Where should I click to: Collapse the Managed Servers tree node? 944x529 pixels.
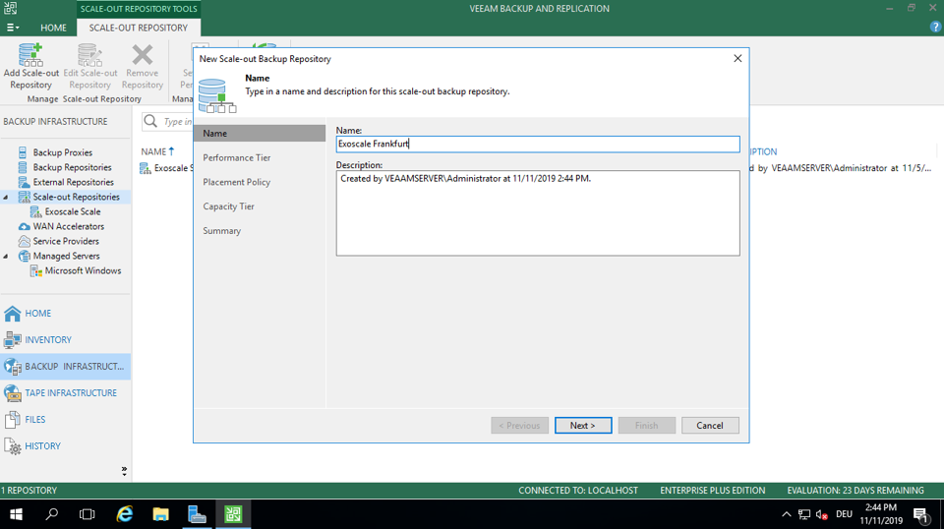point(7,257)
